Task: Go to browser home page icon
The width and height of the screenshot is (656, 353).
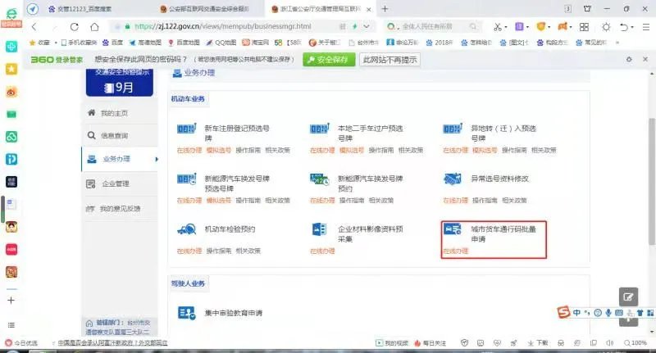Action: pyautogui.click(x=94, y=27)
